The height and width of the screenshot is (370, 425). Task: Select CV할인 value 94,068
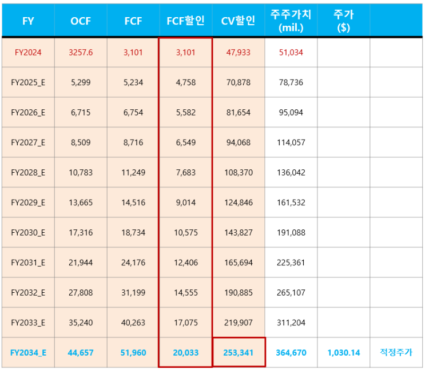(239, 142)
